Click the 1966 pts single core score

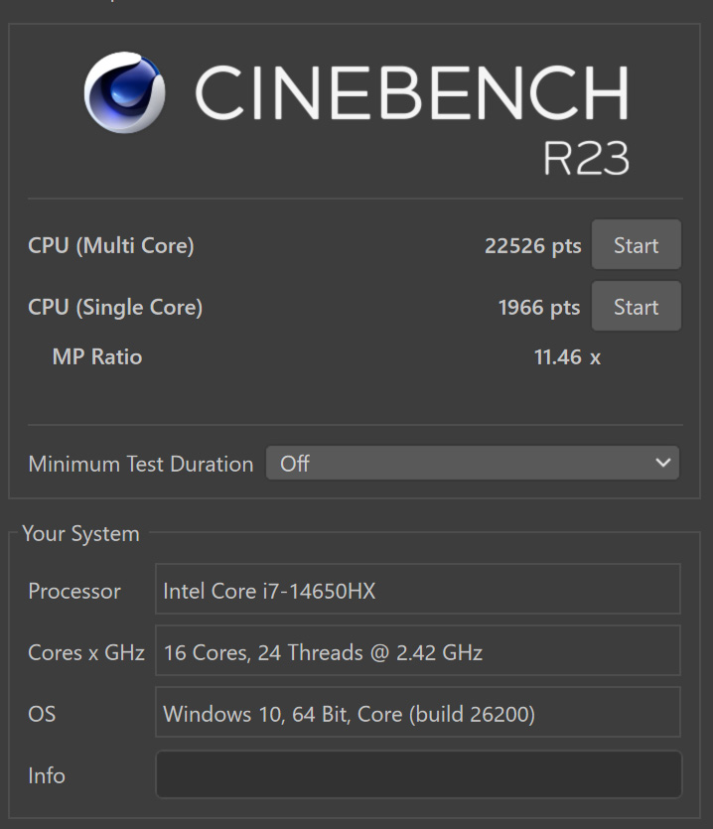(x=538, y=307)
